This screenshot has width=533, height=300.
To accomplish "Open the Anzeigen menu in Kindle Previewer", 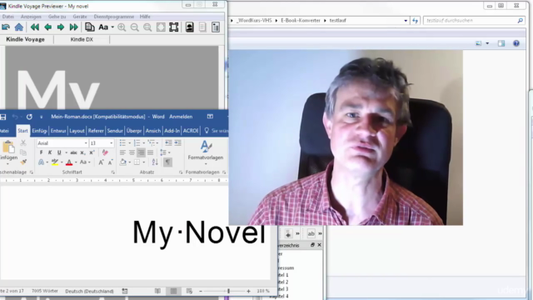I will coord(31,17).
